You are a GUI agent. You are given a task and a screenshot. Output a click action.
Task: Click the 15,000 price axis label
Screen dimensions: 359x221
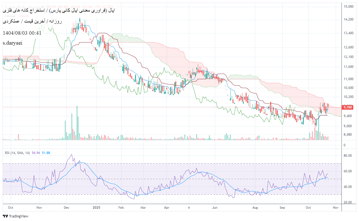coord(348,7)
